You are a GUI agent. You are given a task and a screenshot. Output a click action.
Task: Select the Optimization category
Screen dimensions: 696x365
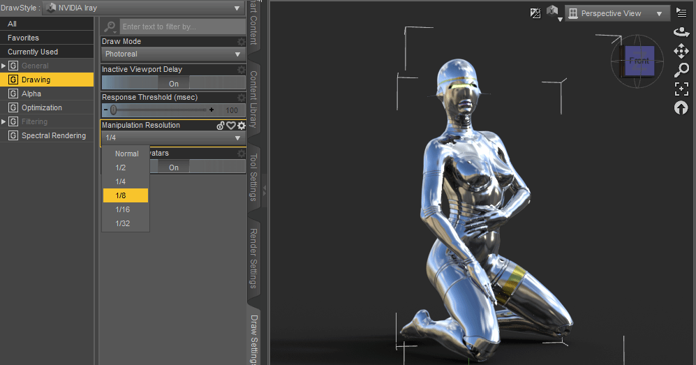47,107
